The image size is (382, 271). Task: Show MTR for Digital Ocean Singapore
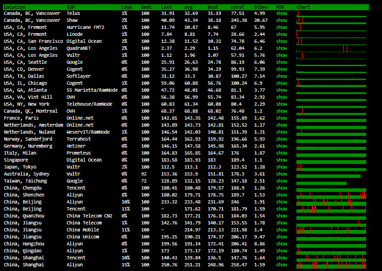[281, 160]
